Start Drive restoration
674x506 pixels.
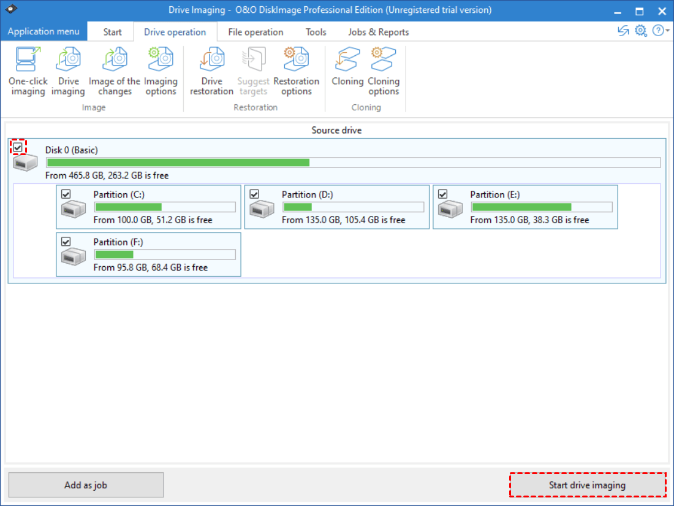[x=211, y=71]
